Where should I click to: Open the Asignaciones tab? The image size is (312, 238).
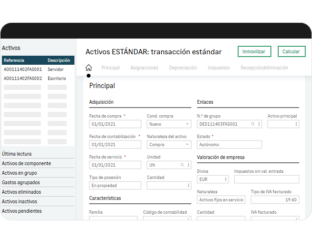pyautogui.click(x=144, y=68)
